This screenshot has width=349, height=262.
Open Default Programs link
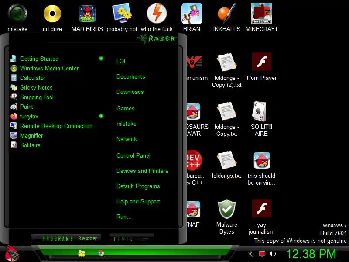tap(138, 186)
